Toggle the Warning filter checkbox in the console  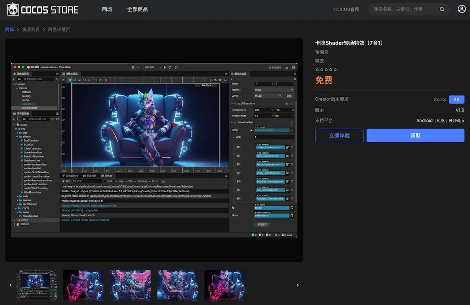coord(135,180)
